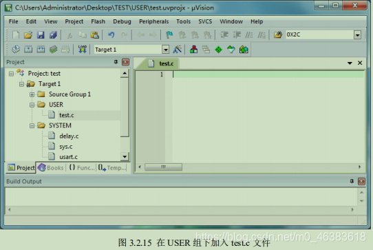Find in files icon next to 0X2C
Viewport: 373px width, 250px height.
pyautogui.click(x=277, y=34)
